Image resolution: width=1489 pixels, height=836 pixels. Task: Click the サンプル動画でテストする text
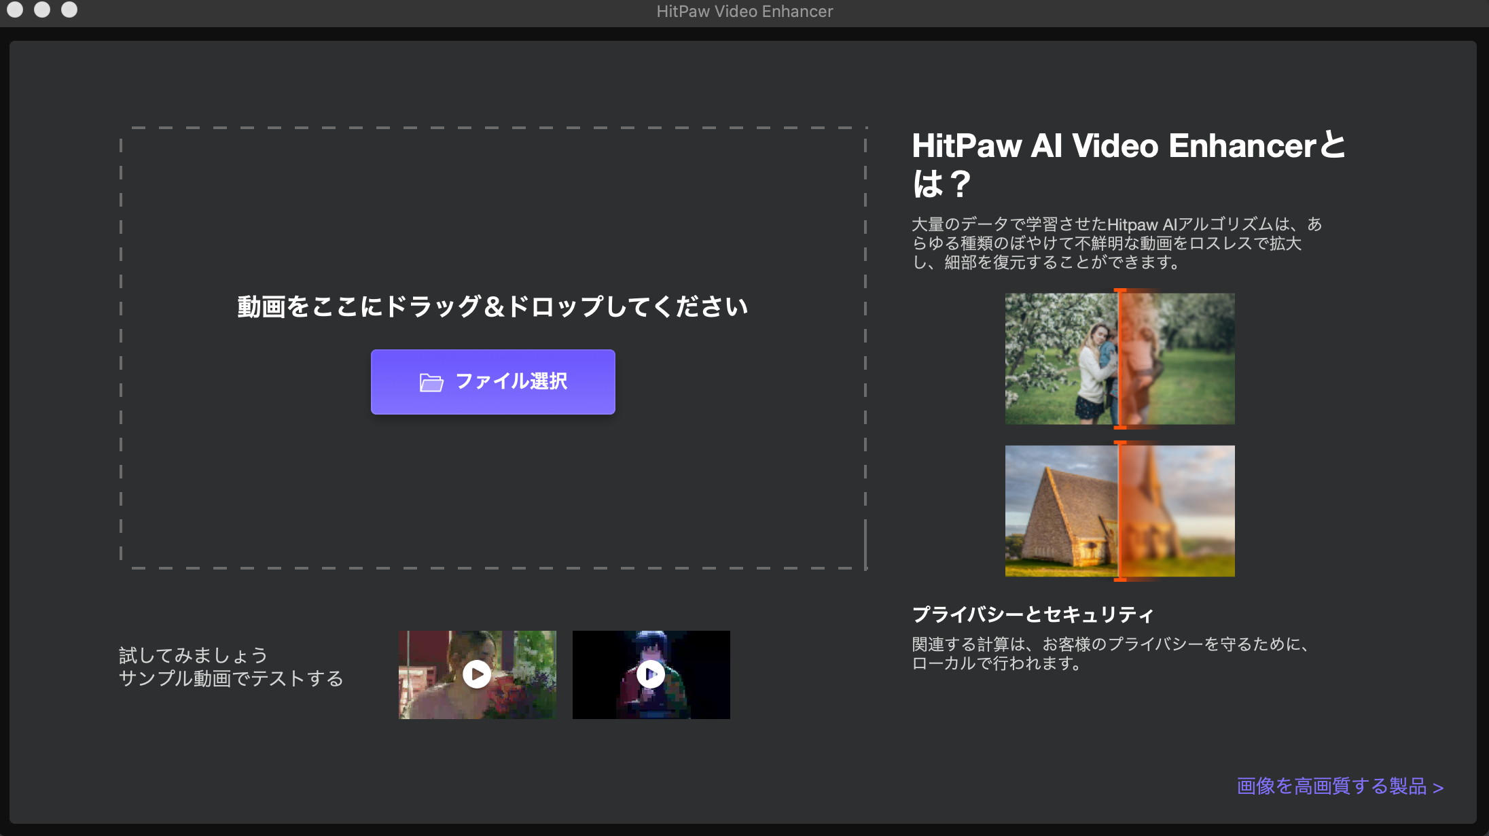tap(231, 678)
